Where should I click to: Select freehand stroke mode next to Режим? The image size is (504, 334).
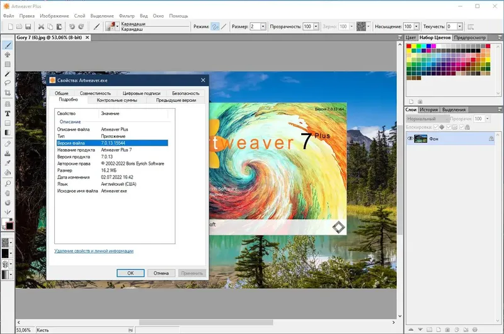(x=215, y=26)
